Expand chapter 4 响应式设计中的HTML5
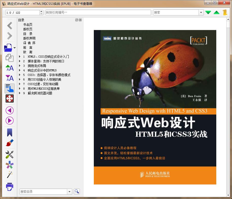 tap(20, 70)
